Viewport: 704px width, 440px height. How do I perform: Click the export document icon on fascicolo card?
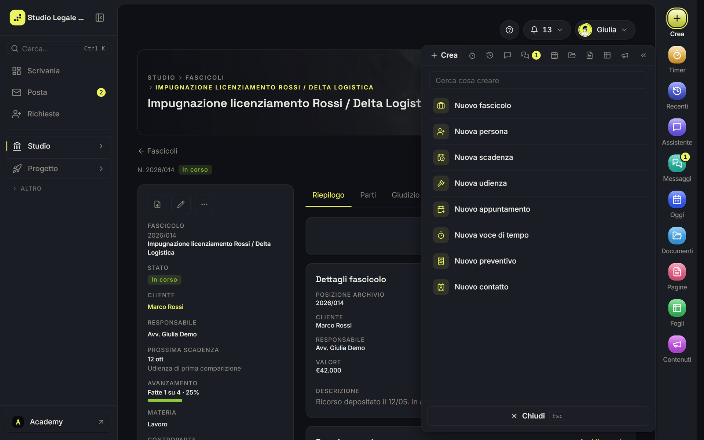157,204
